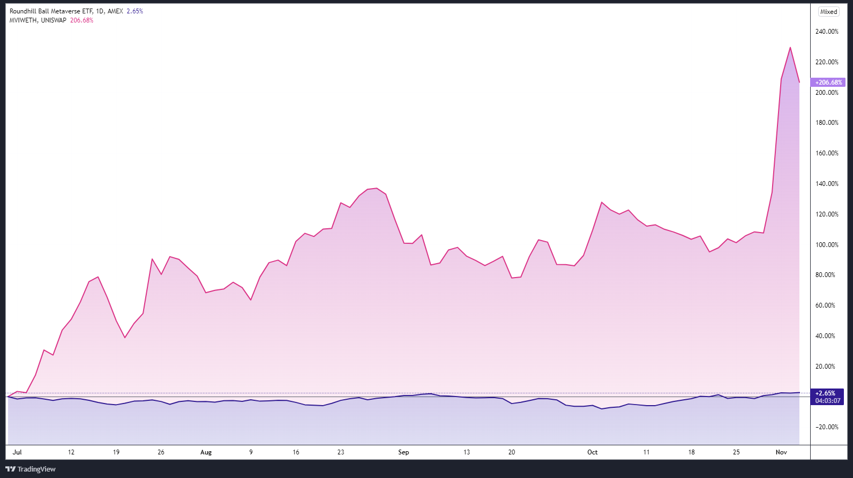The height and width of the screenshot is (478, 853).
Task: Click the 120.00% scale label
Action: coord(827,214)
